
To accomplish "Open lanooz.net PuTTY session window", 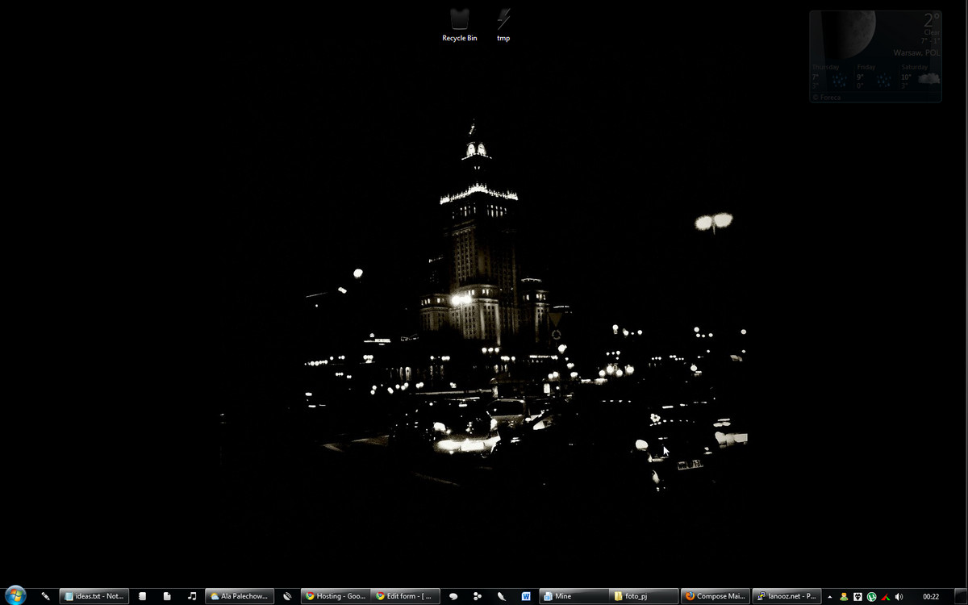I will click(x=786, y=596).
